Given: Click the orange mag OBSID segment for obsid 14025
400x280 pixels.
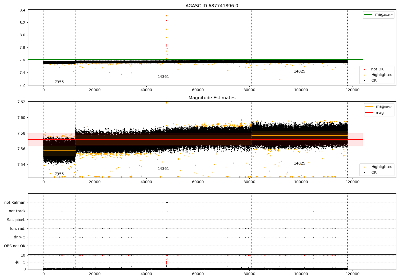Looking at the screenshot, I should [x=299, y=135].
